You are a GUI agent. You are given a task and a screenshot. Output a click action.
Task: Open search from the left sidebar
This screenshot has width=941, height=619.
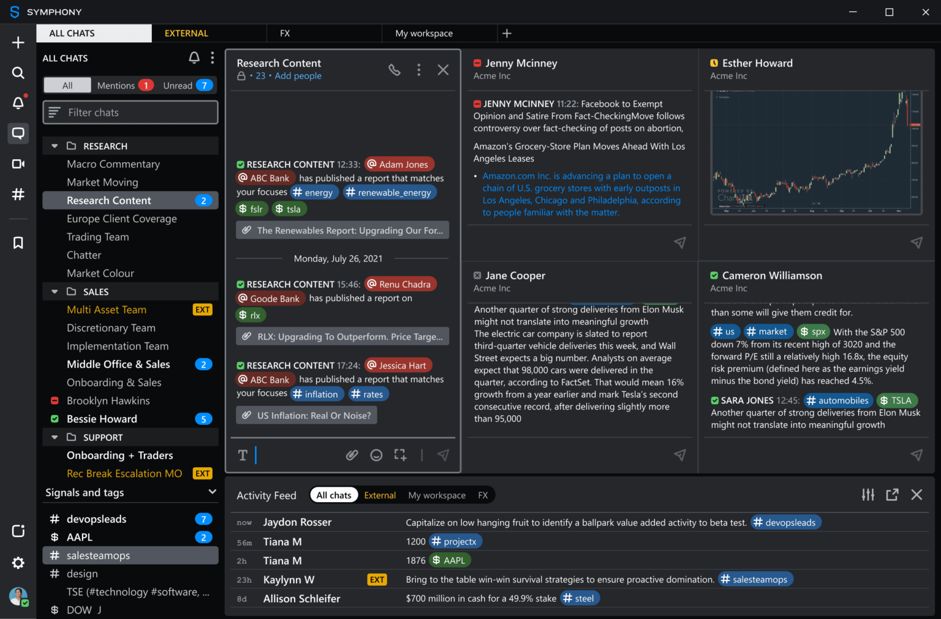[18, 73]
